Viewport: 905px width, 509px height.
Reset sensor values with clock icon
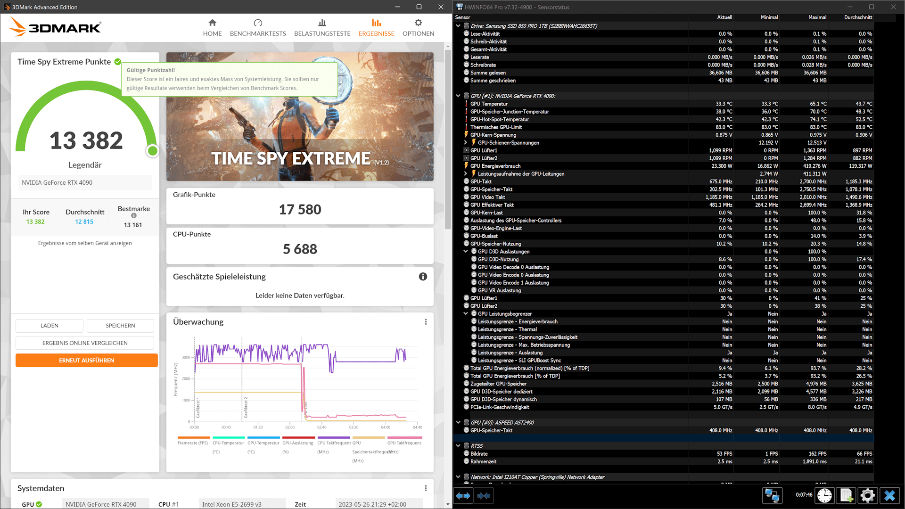(824, 496)
